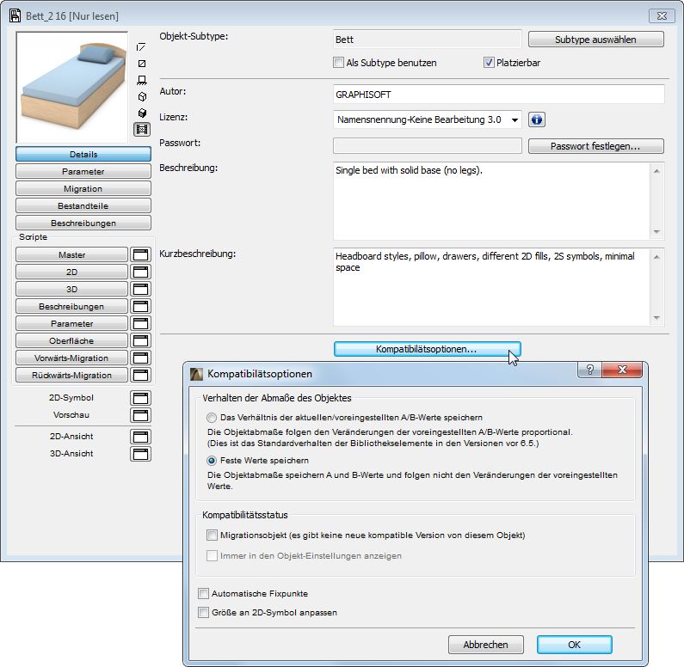Switch to the Parameter section
Viewport: 684px width, 667px height.
click(83, 171)
